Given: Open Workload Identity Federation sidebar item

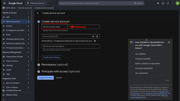Looking at the screenshot, I should point(15,39).
